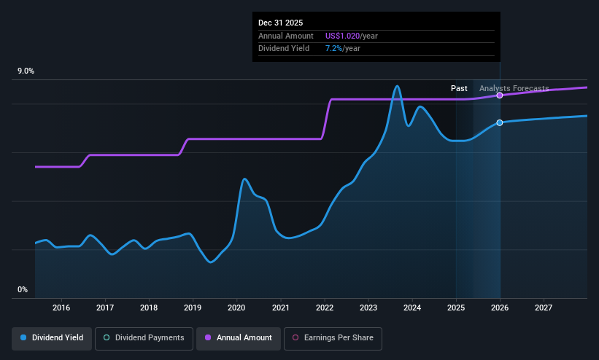599x360 pixels.
Task: Select the 'Analysts Forecasts' label
Action: pyautogui.click(x=514, y=89)
